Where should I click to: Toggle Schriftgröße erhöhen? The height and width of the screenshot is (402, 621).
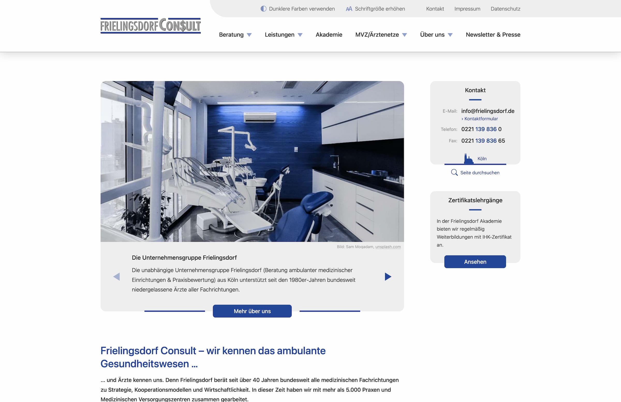click(x=375, y=9)
